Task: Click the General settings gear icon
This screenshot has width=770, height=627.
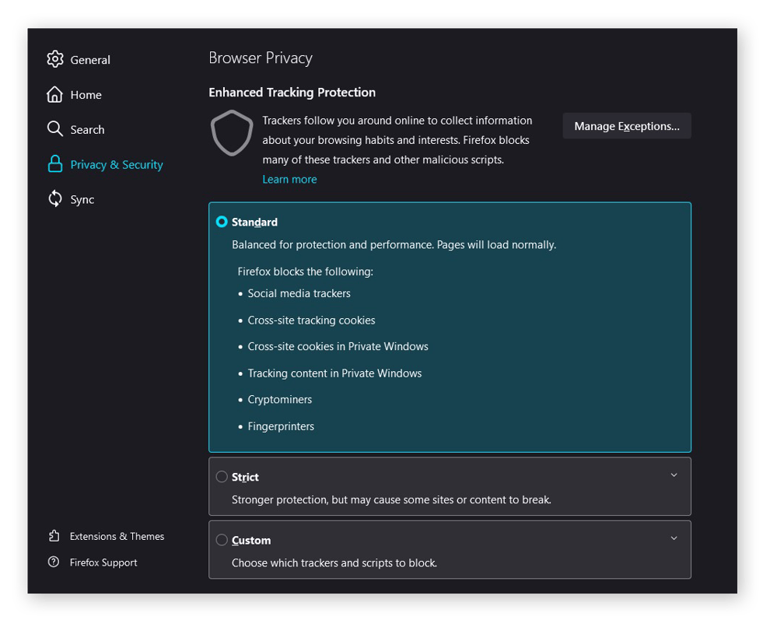Action: [x=55, y=59]
